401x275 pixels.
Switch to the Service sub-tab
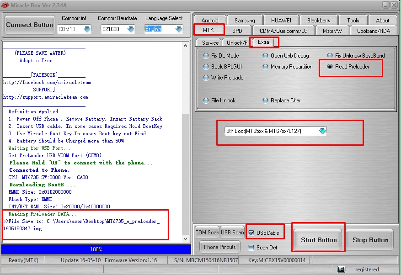click(x=210, y=42)
